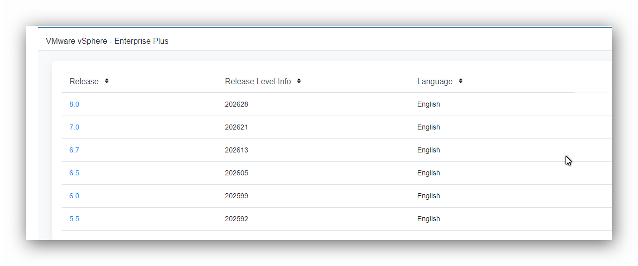Click the VMware vSphere - Enterprise Plus heading
Screen dimensions: 638x266
[x=107, y=41]
